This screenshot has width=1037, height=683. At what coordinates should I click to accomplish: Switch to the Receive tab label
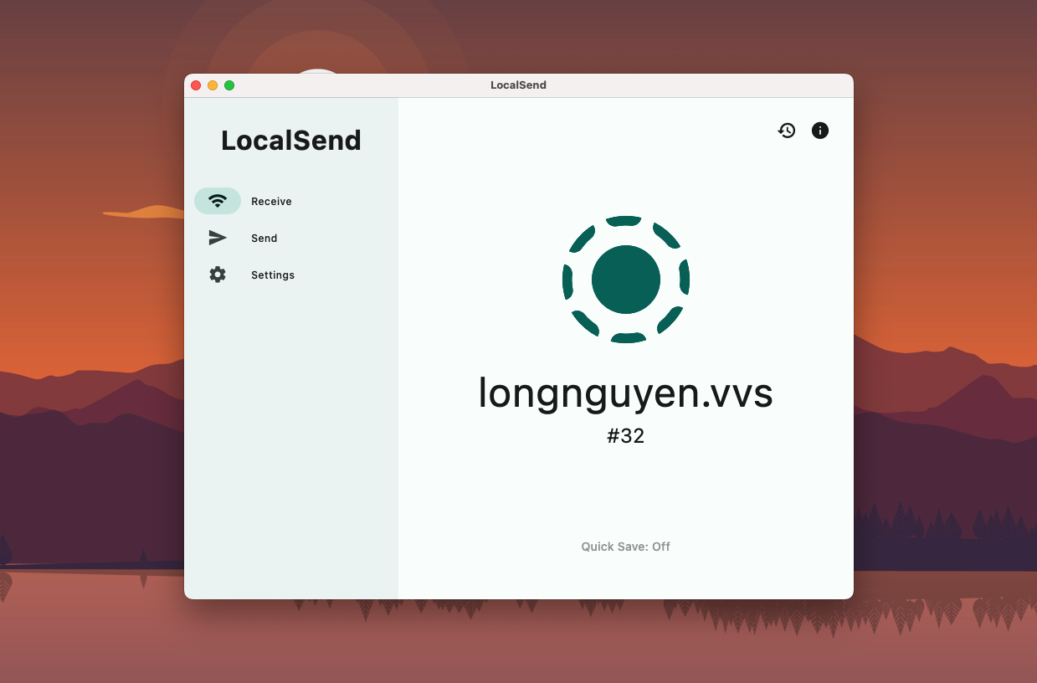tap(271, 202)
